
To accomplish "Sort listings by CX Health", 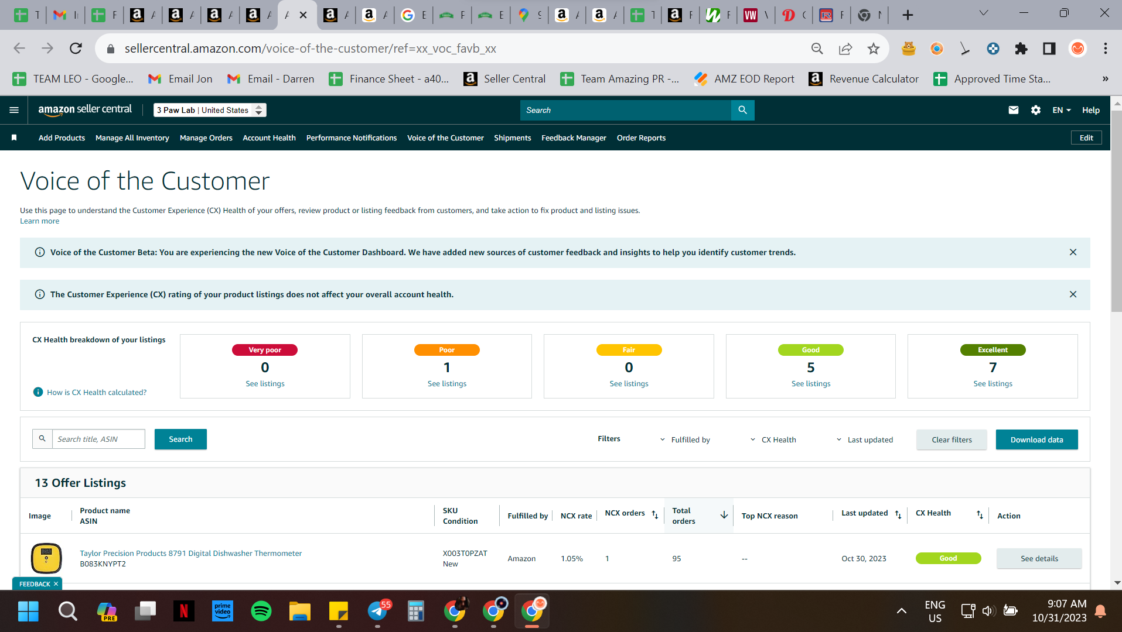I will coord(980,515).
